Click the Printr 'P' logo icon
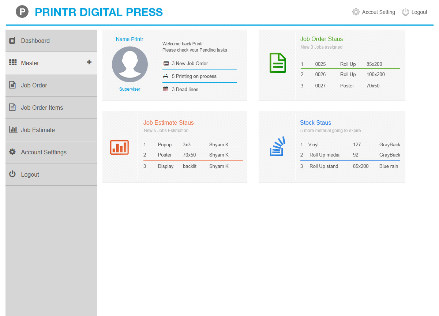439x316 pixels. (x=22, y=12)
